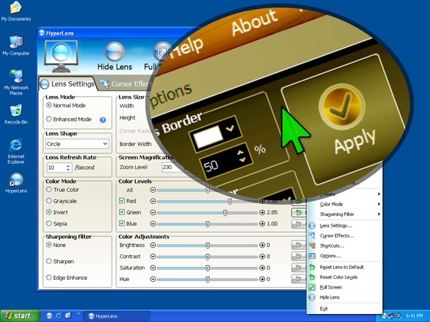The height and width of the screenshot is (322, 430).
Task: Decrease Brightness with minus icon
Action: point(153,246)
